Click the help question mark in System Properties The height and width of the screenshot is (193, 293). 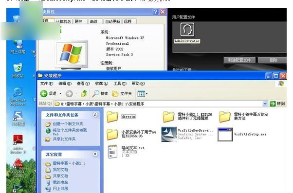pos(155,12)
